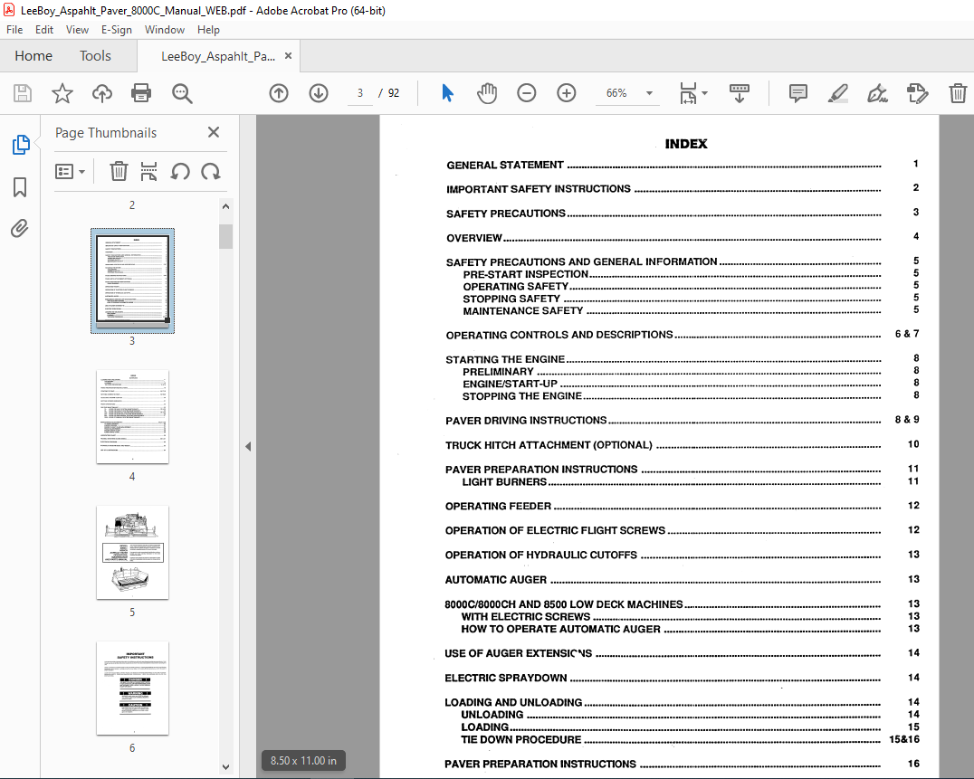Activate the selection arrow tool
974x779 pixels.
(x=447, y=93)
